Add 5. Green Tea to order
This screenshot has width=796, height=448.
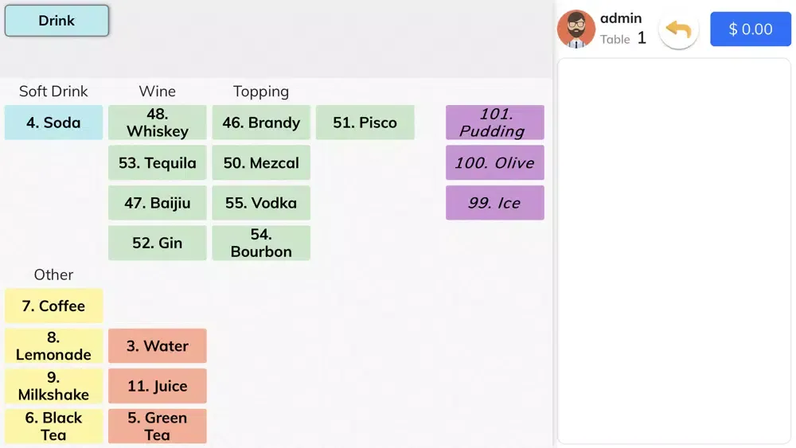tap(158, 426)
